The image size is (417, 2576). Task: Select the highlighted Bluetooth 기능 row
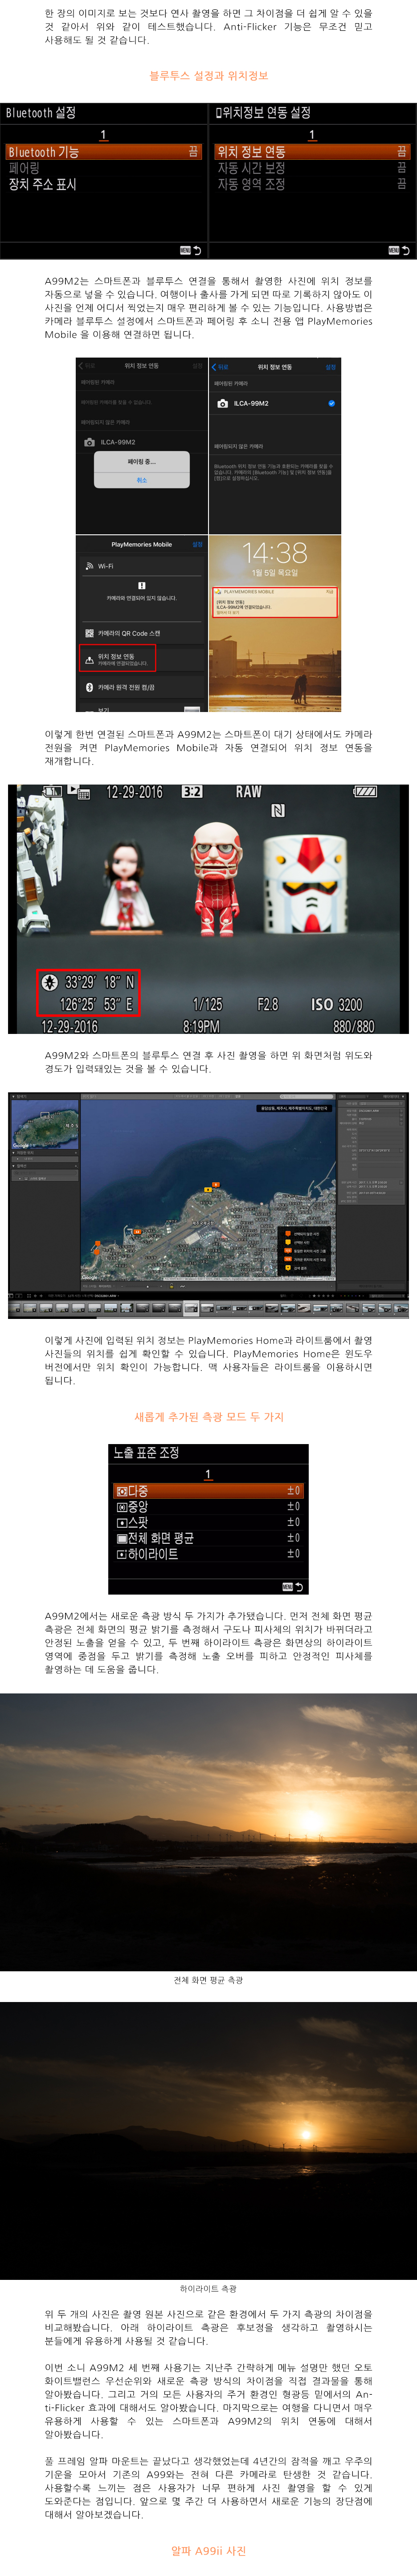pyautogui.click(x=104, y=152)
